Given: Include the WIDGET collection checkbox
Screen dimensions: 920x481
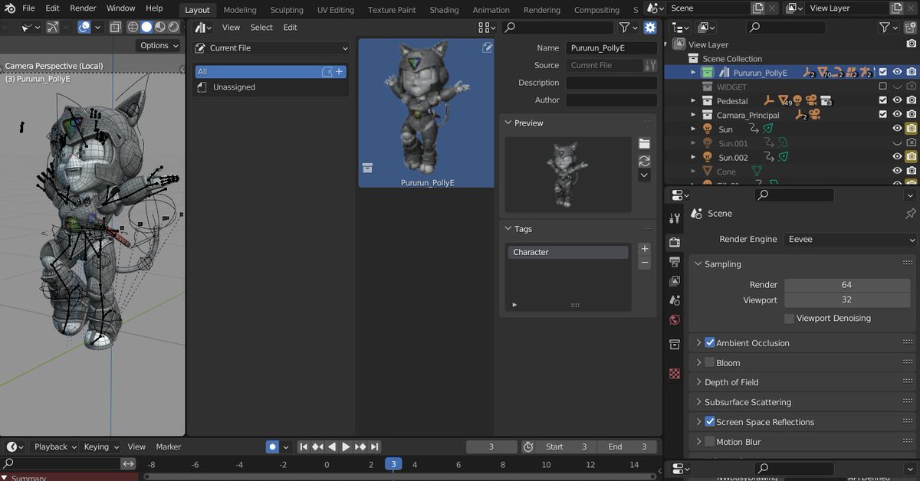Looking at the screenshot, I should [883, 87].
